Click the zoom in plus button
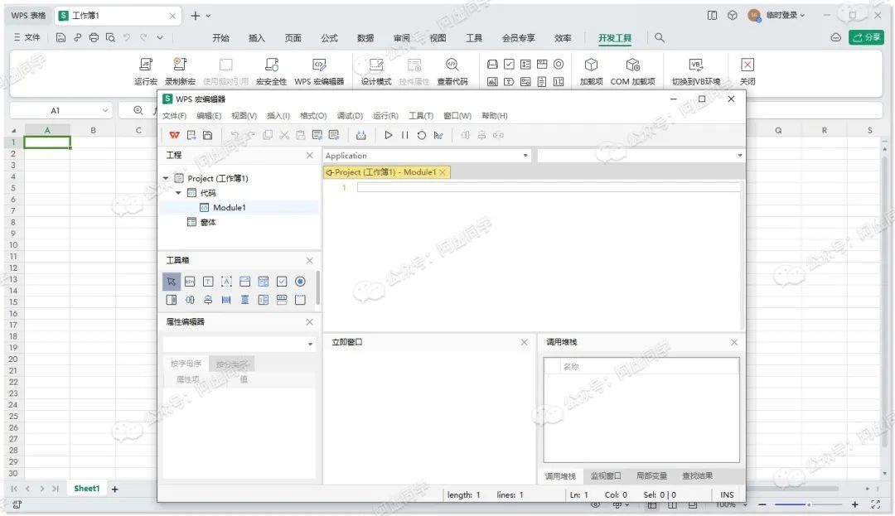895x516 pixels. coord(854,504)
